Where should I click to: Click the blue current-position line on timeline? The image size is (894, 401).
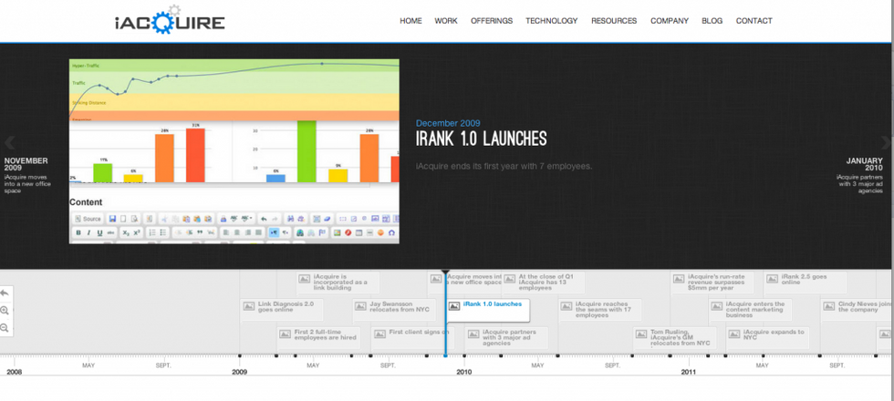445,314
